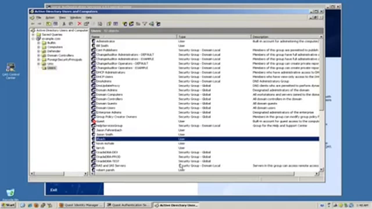This screenshot has width=372, height=209.
Task: Click the Create new user icon
Action: 125,24
